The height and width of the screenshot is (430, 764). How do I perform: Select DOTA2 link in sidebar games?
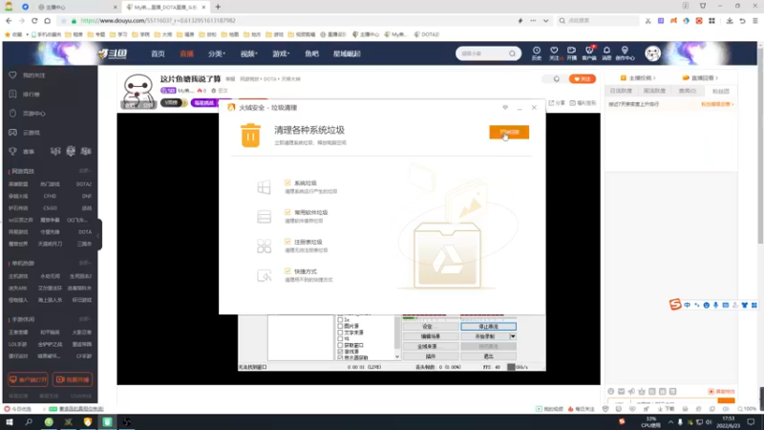tap(83, 184)
